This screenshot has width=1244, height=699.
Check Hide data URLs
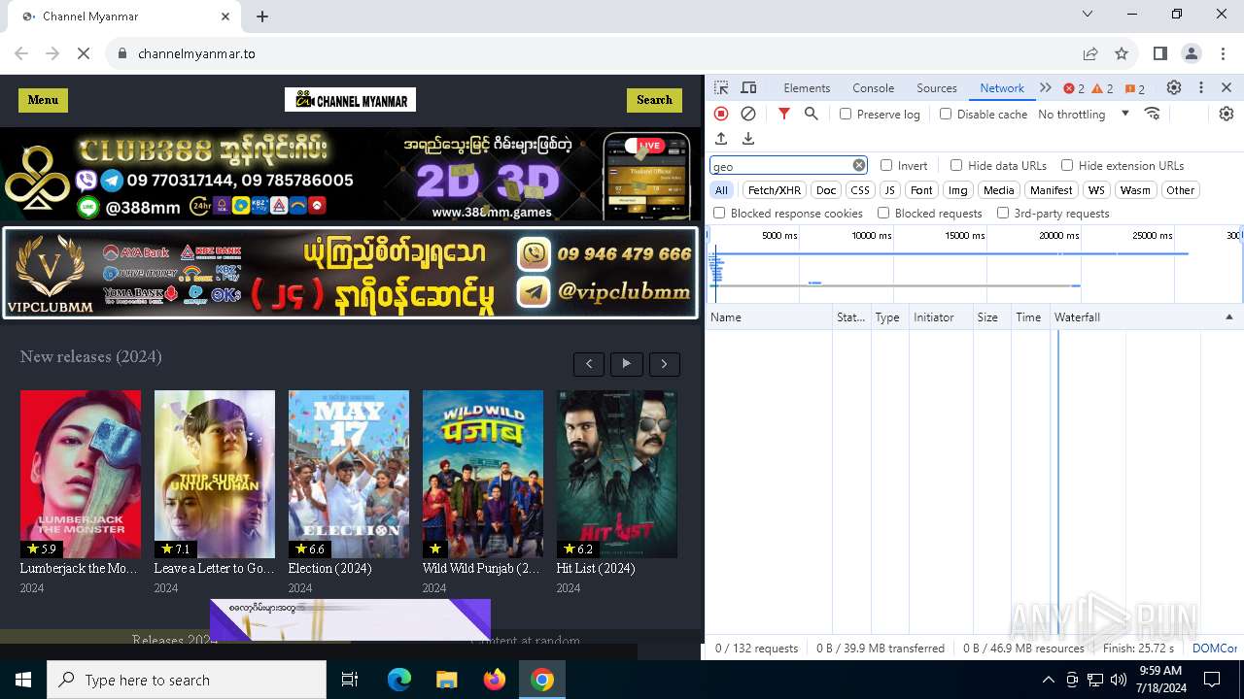pos(956,165)
